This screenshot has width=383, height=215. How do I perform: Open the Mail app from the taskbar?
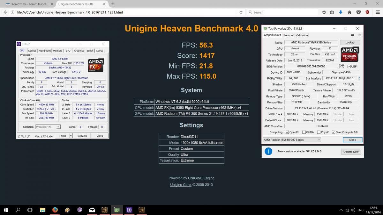click(92, 210)
